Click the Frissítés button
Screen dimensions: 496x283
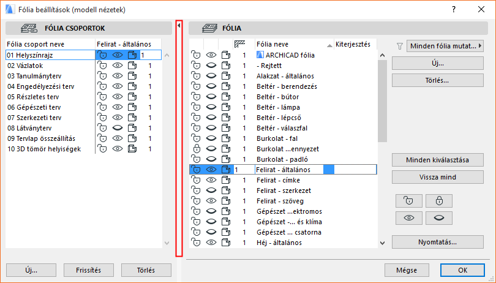89,270
